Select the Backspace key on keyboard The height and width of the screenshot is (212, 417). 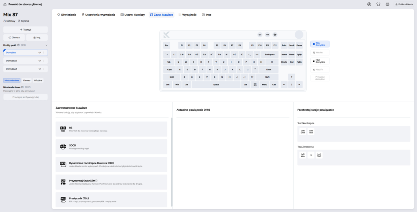[x=270, y=55]
